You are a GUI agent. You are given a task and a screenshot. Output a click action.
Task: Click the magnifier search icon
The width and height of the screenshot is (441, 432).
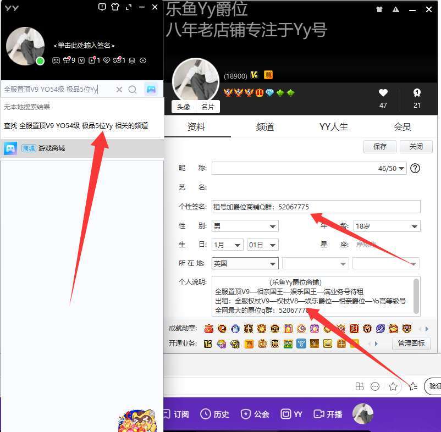pyautogui.click(x=132, y=90)
